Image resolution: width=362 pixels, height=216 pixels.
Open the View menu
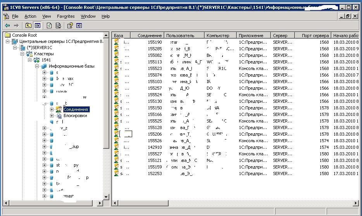point(47,16)
